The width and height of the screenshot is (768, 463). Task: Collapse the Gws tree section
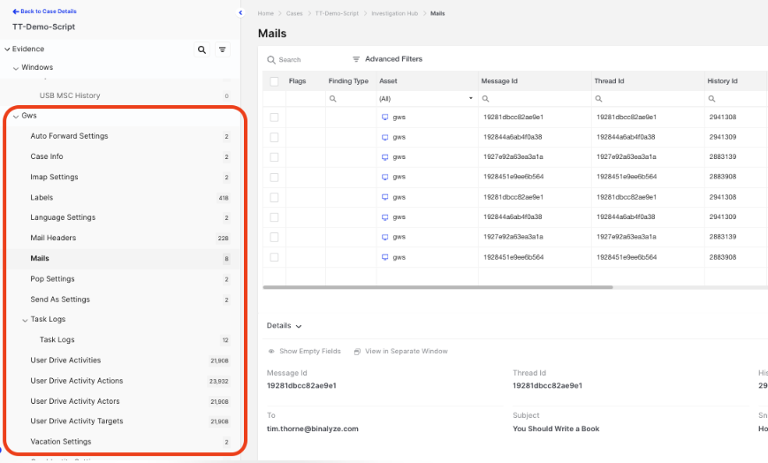pyautogui.click(x=16, y=116)
